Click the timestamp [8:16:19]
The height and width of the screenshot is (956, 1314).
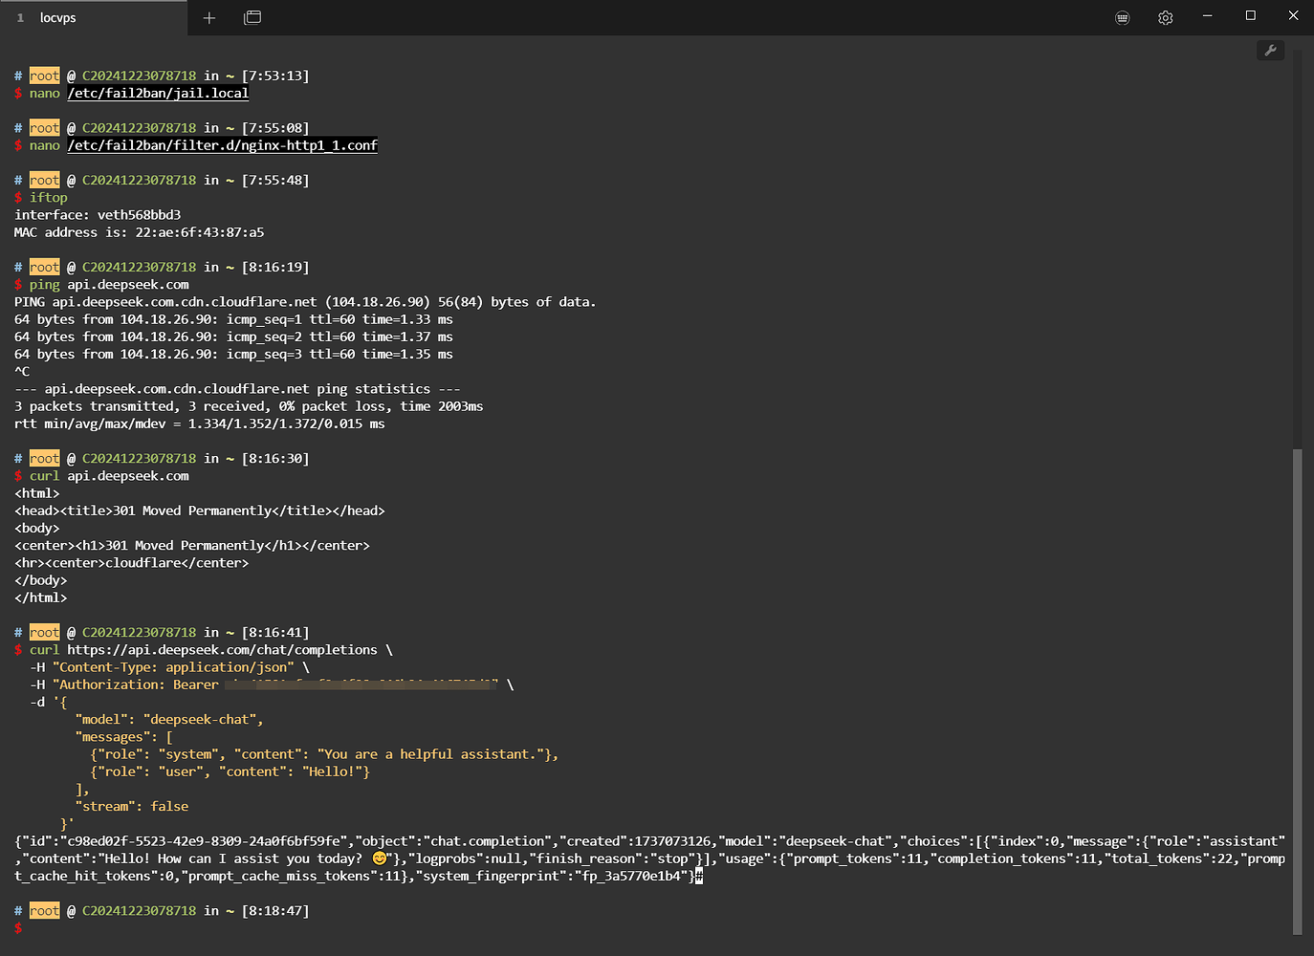(x=275, y=267)
